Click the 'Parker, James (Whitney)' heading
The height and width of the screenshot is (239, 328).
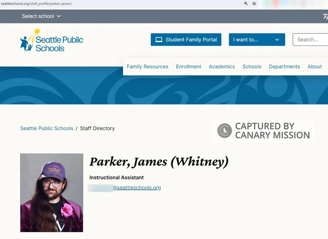(x=159, y=162)
